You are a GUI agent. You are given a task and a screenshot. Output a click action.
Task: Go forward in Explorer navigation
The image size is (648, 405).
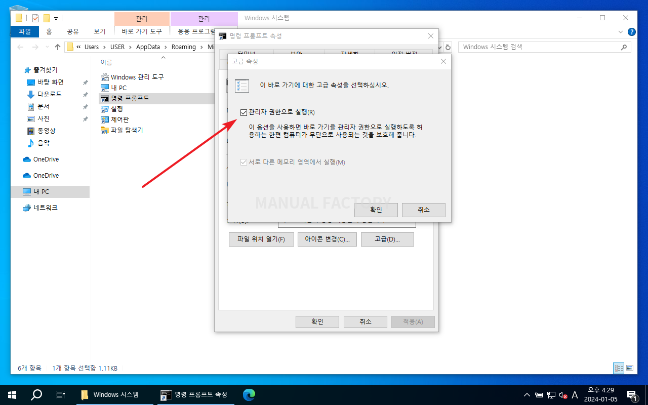coord(35,47)
